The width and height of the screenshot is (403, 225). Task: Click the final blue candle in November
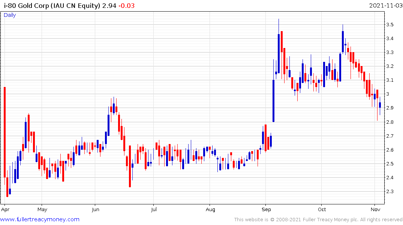pyautogui.click(x=380, y=105)
